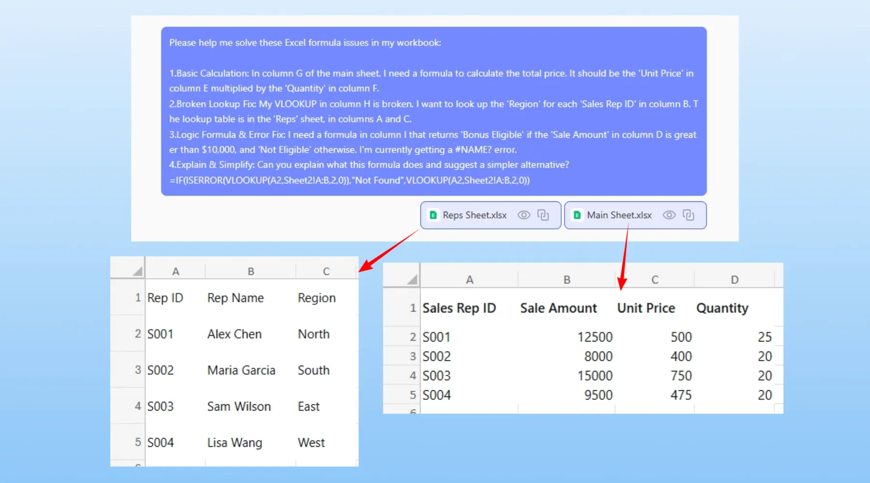Select row 4 header in the Main sheet

point(412,376)
